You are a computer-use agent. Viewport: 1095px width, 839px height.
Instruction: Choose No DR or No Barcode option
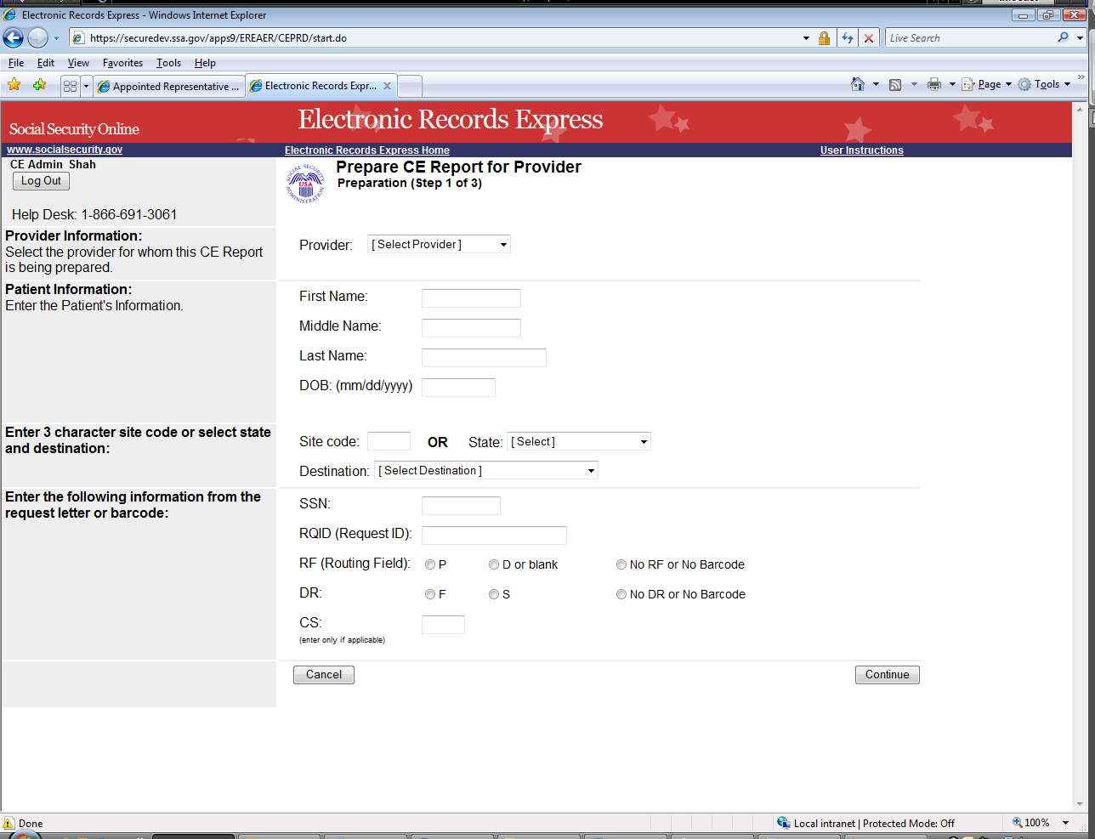(x=621, y=594)
